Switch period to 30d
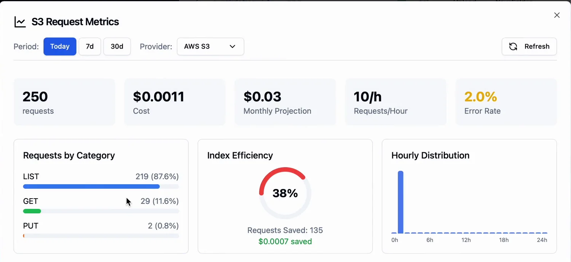This screenshot has height=262, width=571. (117, 46)
